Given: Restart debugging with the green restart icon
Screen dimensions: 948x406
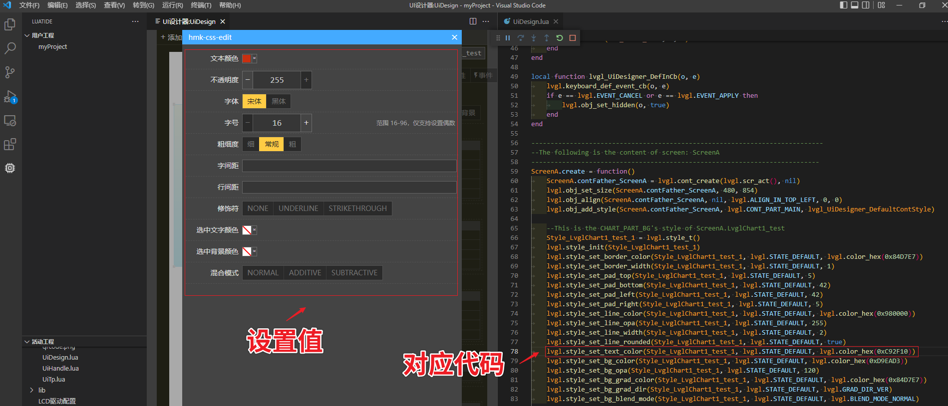Looking at the screenshot, I should [560, 38].
